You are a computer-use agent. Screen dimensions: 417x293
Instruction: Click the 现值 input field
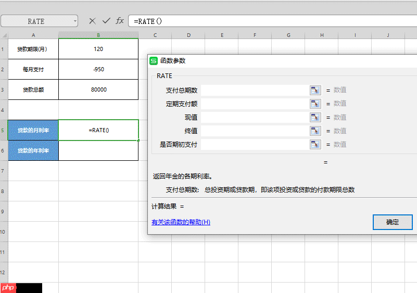pos(255,117)
